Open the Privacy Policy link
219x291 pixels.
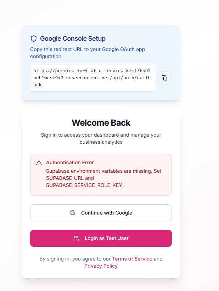[x=101, y=266]
